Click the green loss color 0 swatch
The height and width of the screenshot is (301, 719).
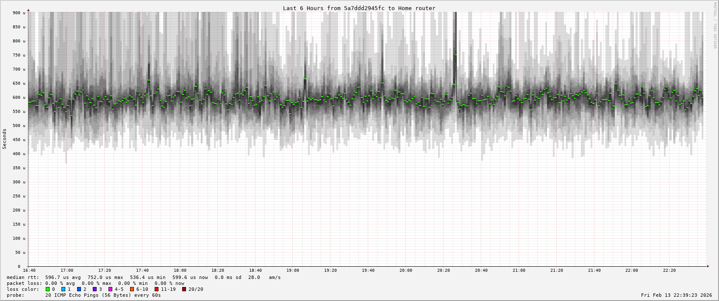[x=48, y=289]
